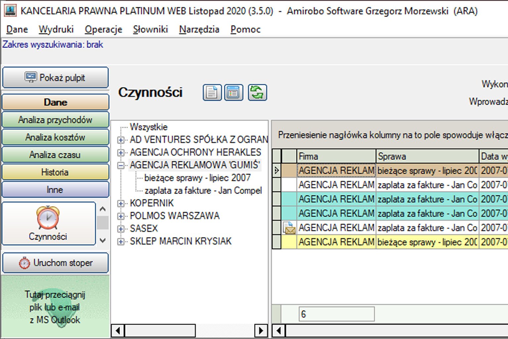Click the document icon next to Czynności
508x339 pixels.
(x=212, y=92)
